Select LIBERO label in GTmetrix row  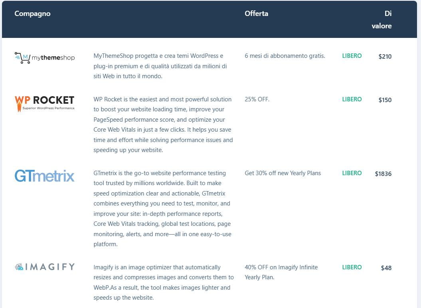pyautogui.click(x=352, y=173)
